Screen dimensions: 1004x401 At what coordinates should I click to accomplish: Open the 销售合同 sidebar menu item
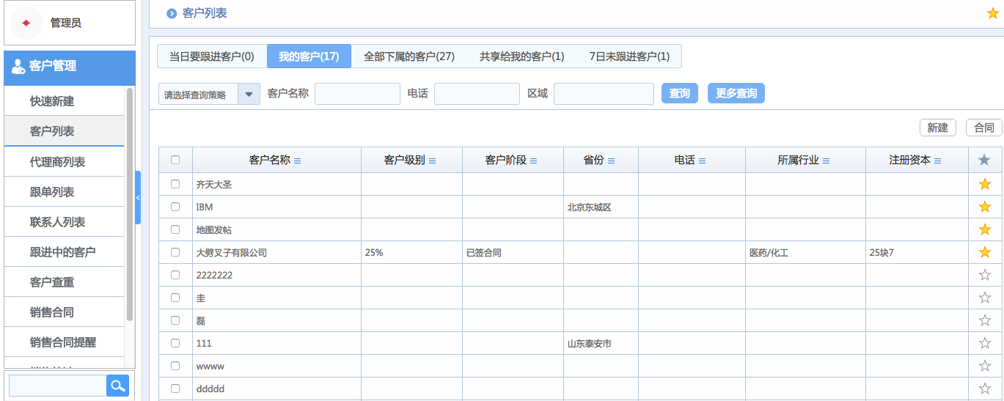(52, 312)
